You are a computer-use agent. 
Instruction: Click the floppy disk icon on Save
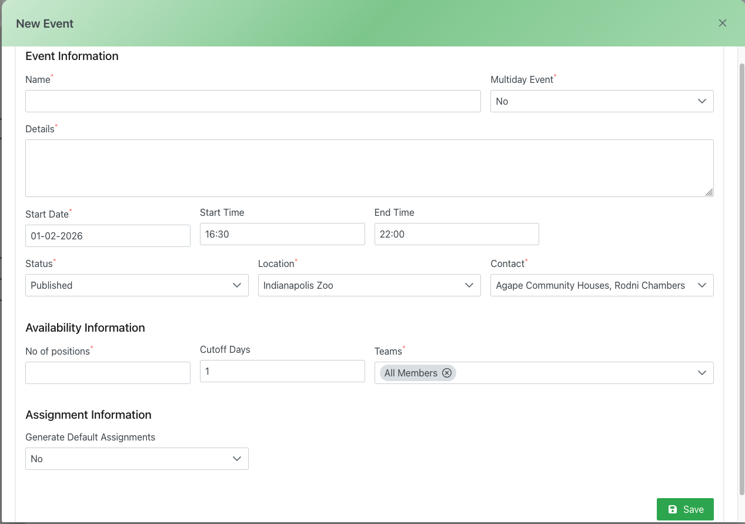pos(673,509)
